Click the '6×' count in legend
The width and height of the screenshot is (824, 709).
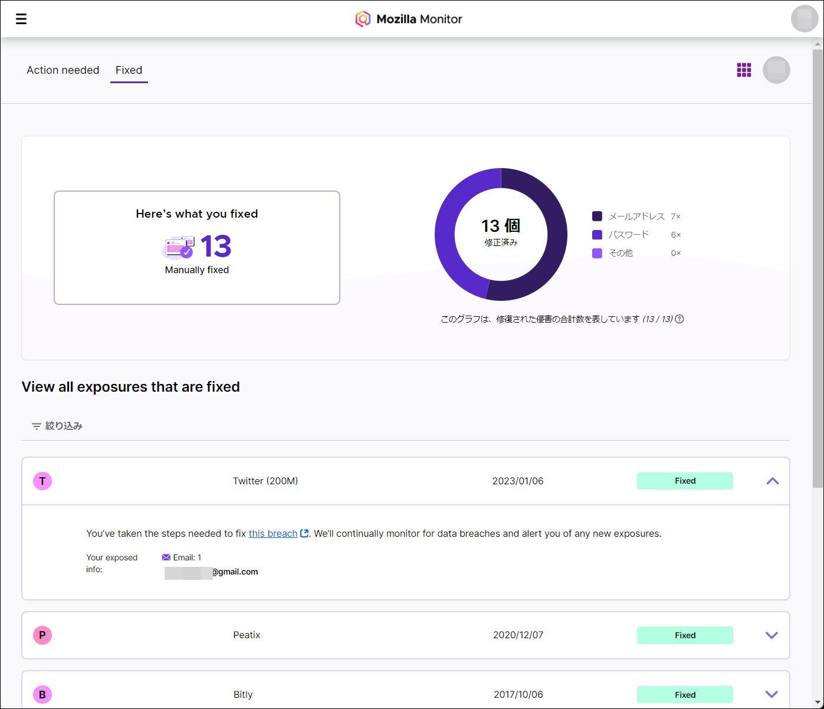click(676, 235)
